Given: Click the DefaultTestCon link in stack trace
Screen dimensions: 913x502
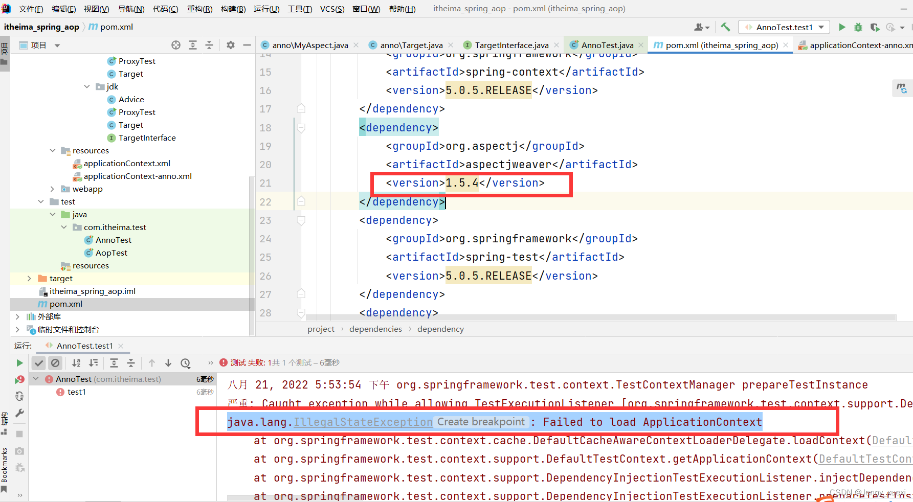Looking at the screenshot, I should pos(865,459).
